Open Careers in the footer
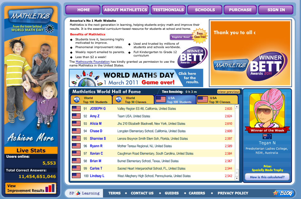Viewport: 301px width, 199px height. pos(197,193)
